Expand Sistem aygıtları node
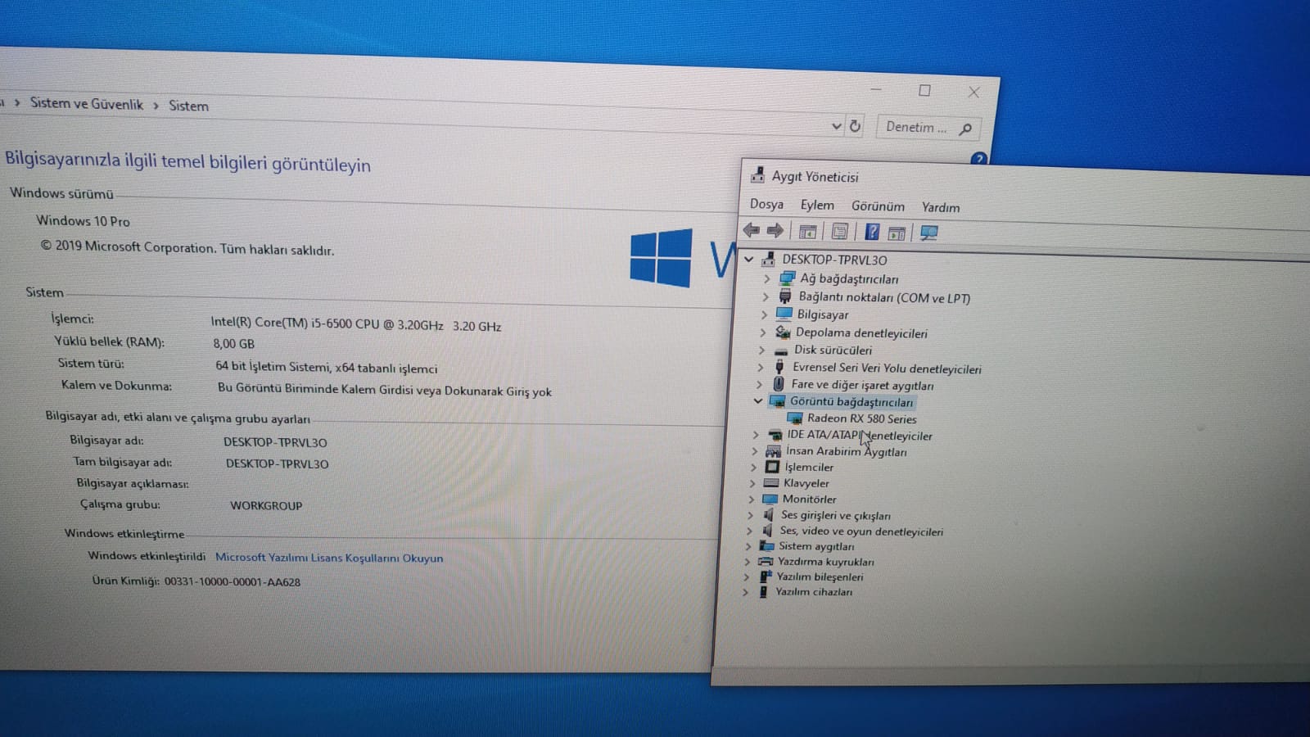This screenshot has height=737, width=1310. [x=748, y=545]
